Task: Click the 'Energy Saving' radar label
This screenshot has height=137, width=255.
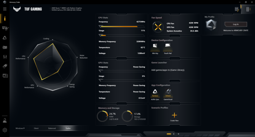Action: [72, 86]
